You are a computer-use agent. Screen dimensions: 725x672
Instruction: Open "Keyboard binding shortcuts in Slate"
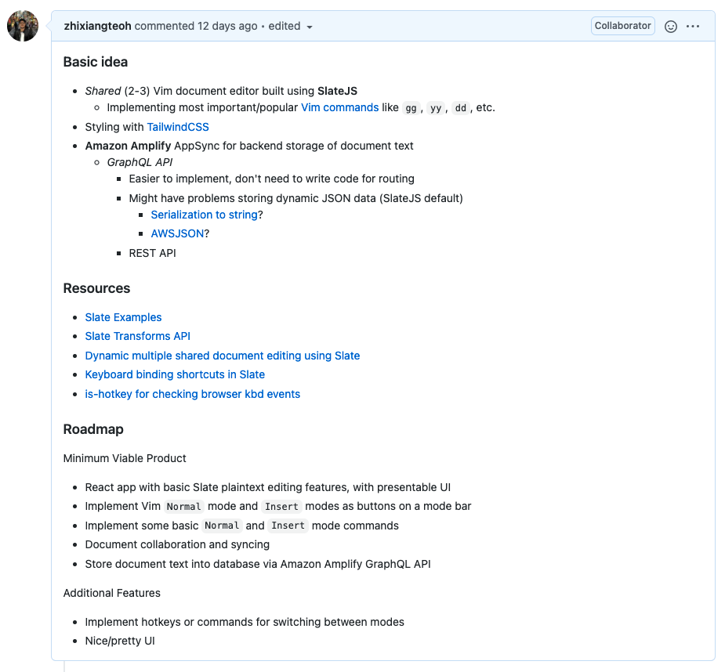coord(175,374)
